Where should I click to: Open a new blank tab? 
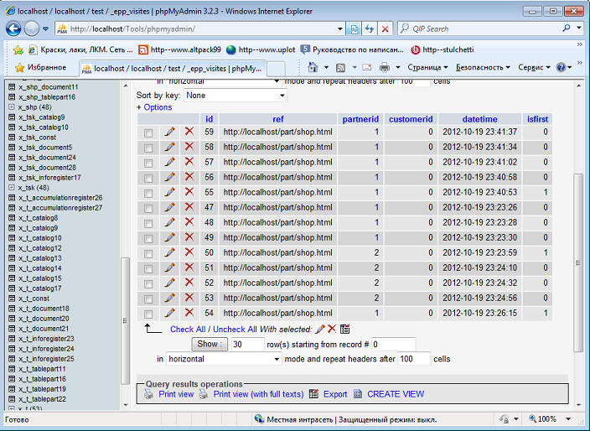[276, 69]
